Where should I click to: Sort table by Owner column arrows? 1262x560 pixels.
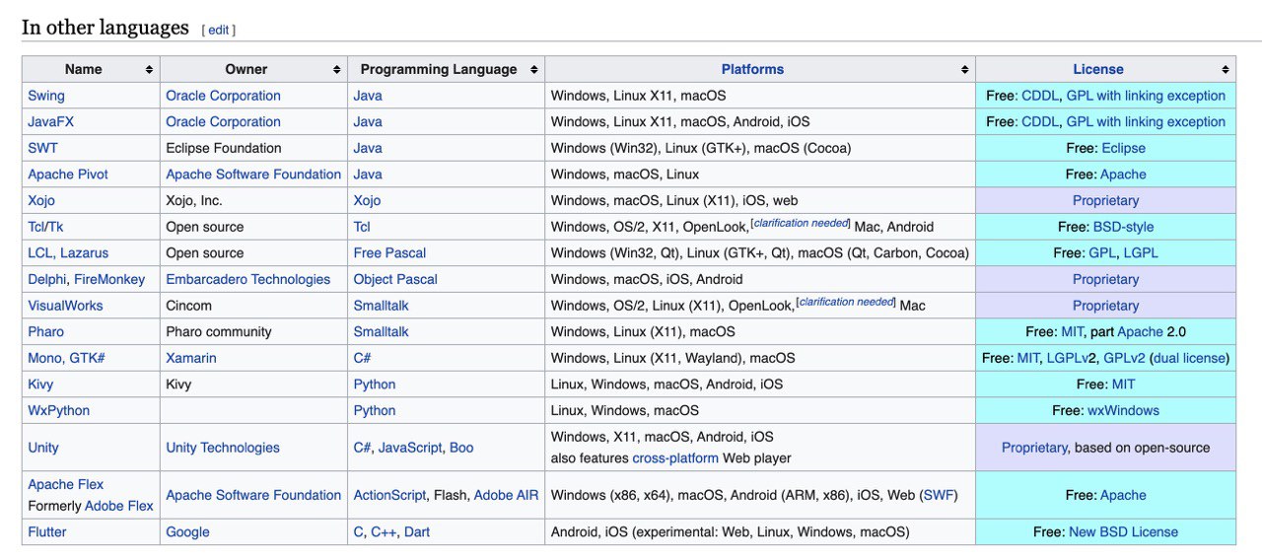click(x=336, y=70)
